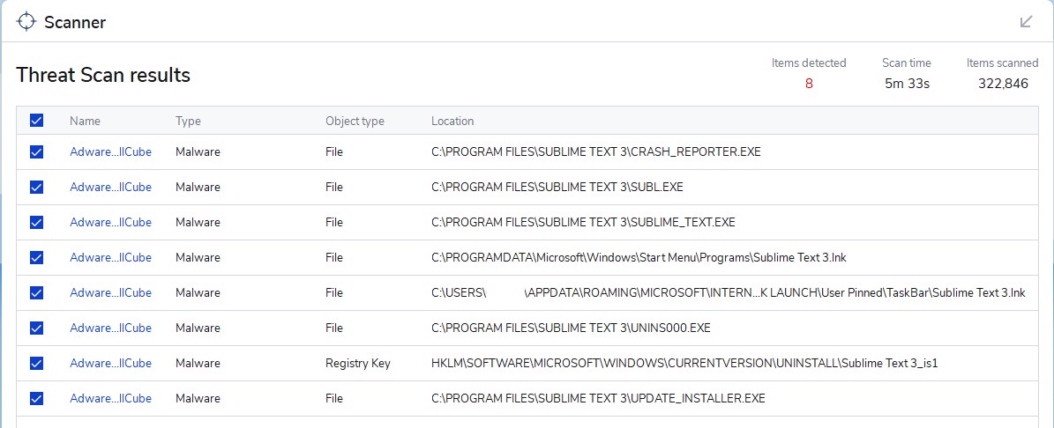Uncheck the TaskBar Sublime Text 3.lnk checkbox
1054x428 pixels.
click(36, 292)
